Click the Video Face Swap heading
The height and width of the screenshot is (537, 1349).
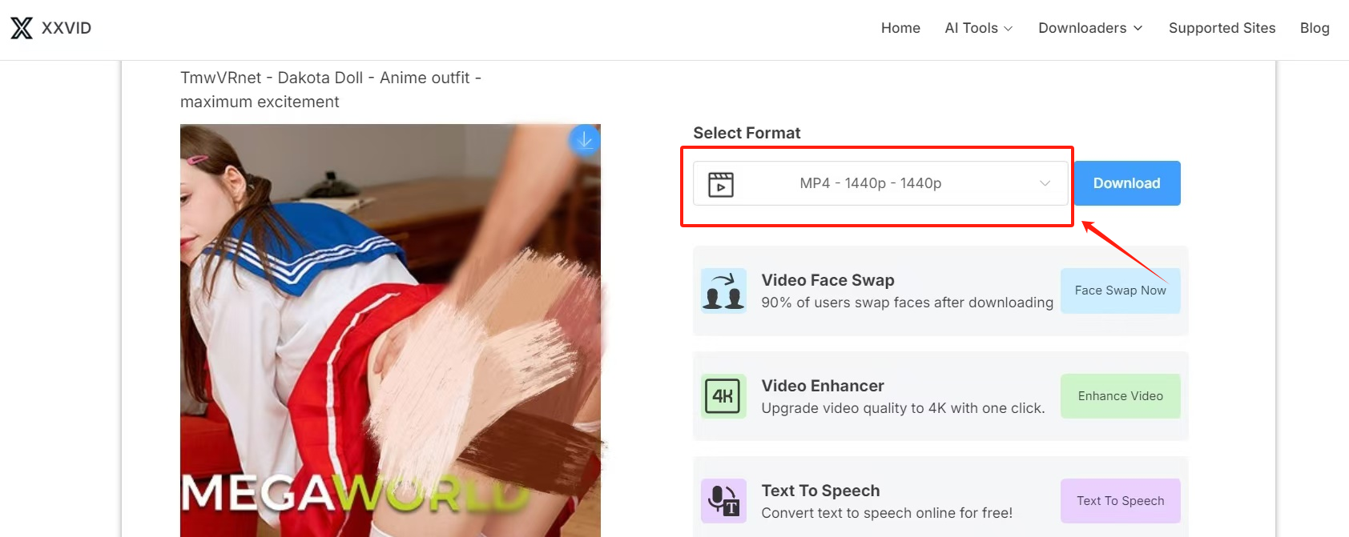click(828, 280)
